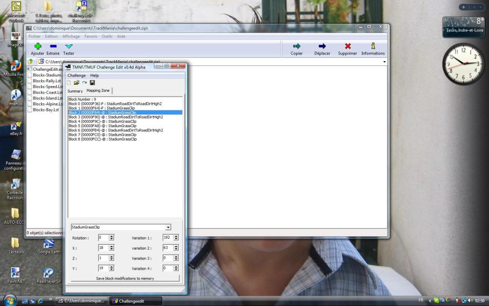Image resolution: width=489 pixels, height=306 pixels.
Task: Click the Déplacer arrow icon
Action: pyautogui.click(x=322, y=46)
